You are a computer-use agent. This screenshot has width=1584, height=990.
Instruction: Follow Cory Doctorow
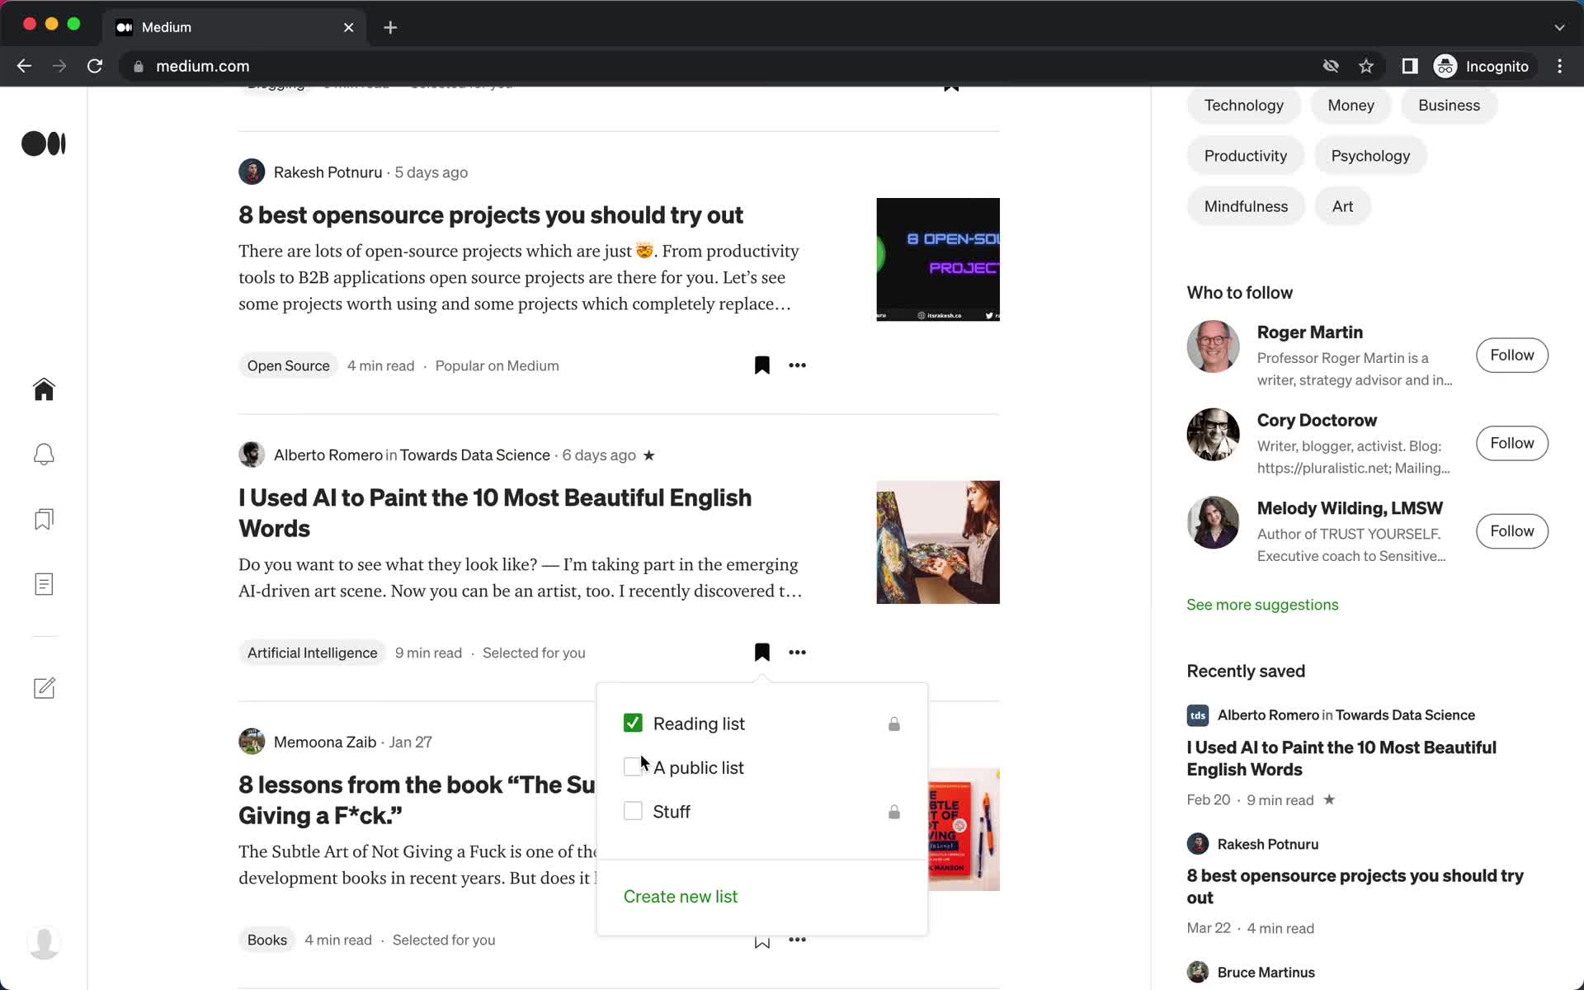(x=1511, y=443)
